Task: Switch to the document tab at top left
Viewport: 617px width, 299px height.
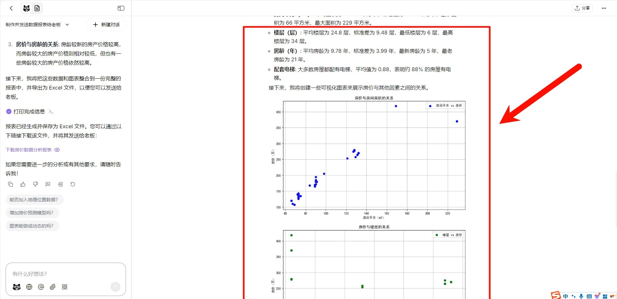Action: [x=37, y=8]
